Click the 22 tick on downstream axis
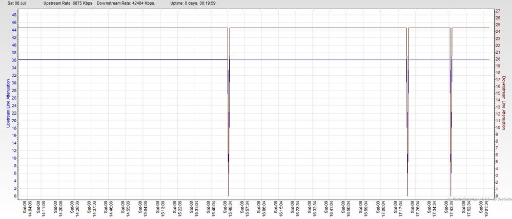Viewport: 512px width, 219px height. coord(498,45)
